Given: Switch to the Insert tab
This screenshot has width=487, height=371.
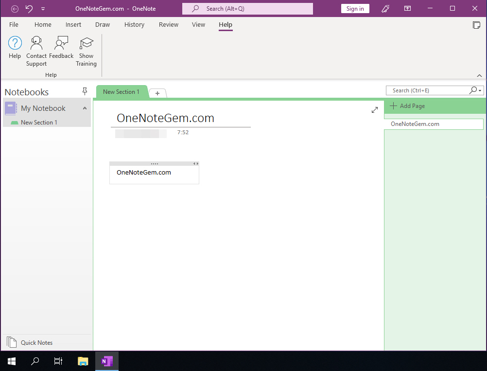Looking at the screenshot, I should [x=73, y=24].
